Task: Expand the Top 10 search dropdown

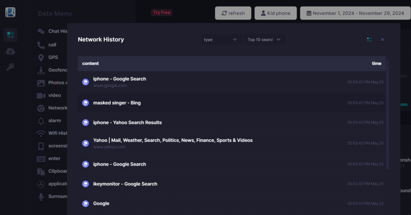Action: point(264,40)
